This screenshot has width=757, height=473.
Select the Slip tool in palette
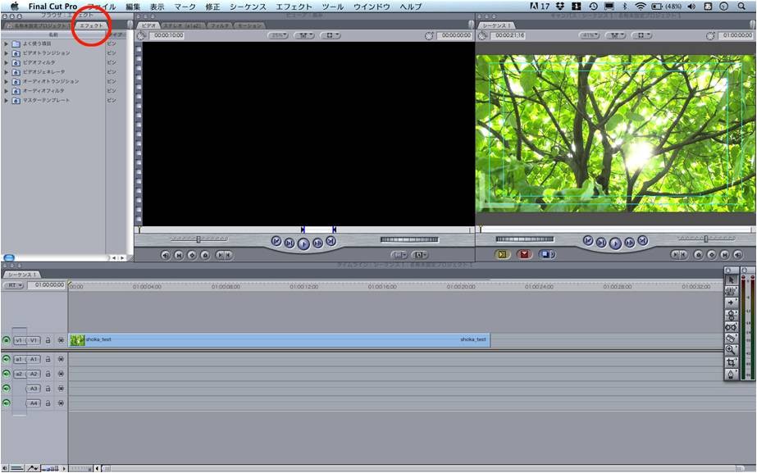coord(731,327)
